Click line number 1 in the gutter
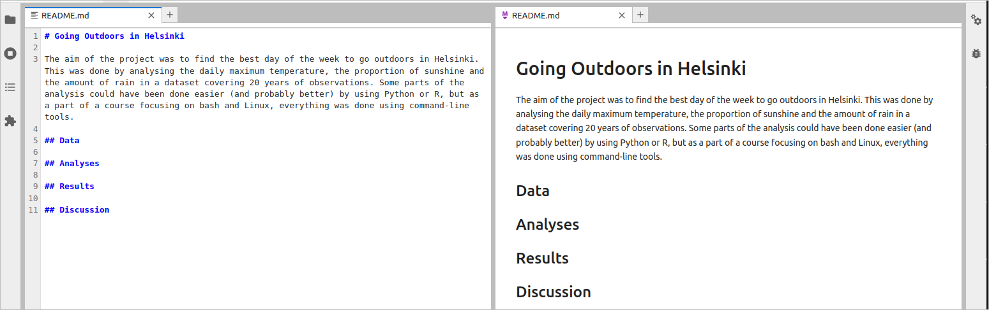Image resolution: width=989 pixels, height=310 pixels. click(x=36, y=36)
